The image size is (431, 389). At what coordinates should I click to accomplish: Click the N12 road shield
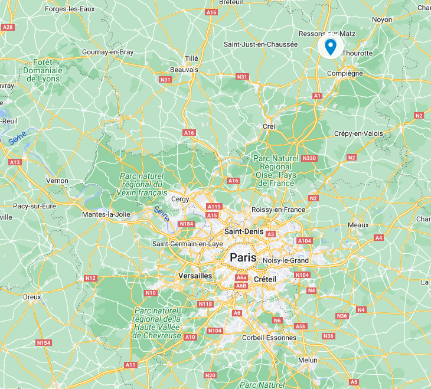[x=90, y=278]
